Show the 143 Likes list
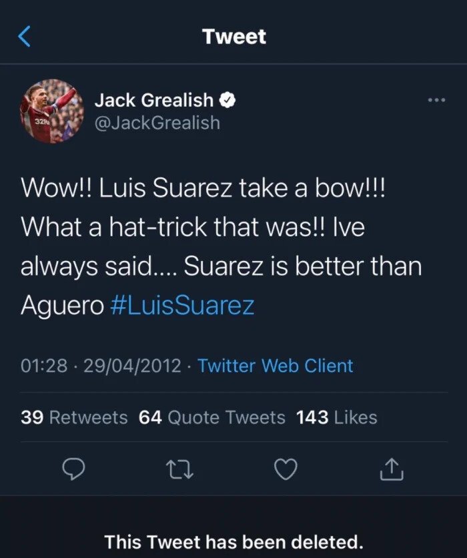Screen dimensions: 467x558 click(336, 418)
